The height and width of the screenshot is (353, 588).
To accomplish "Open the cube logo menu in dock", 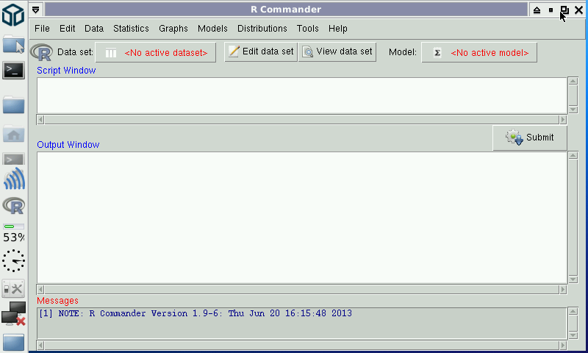I will (x=13, y=15).
